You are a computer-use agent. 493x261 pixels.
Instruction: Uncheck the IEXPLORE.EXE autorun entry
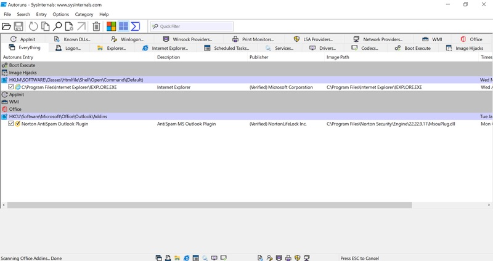(x=11, y=87)
